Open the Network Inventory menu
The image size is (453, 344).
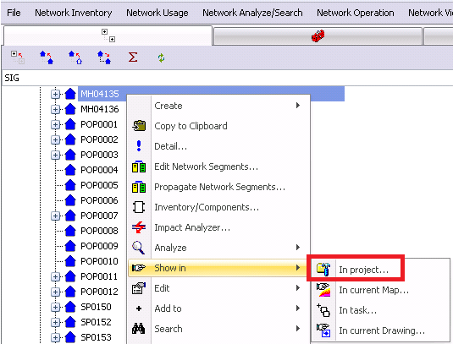pyautogui.click(x=74, y=13)
